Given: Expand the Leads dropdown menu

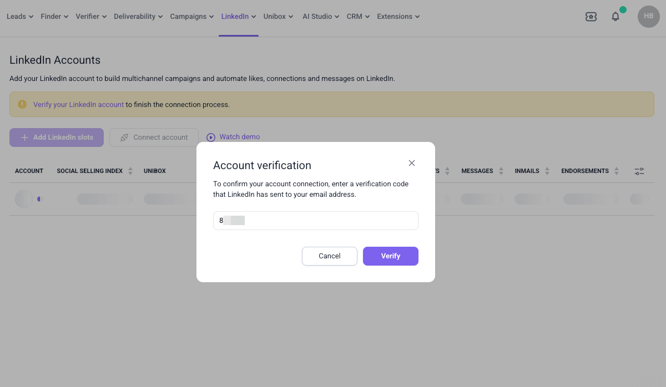Looking at the screenshot, I should click(20, 17).
